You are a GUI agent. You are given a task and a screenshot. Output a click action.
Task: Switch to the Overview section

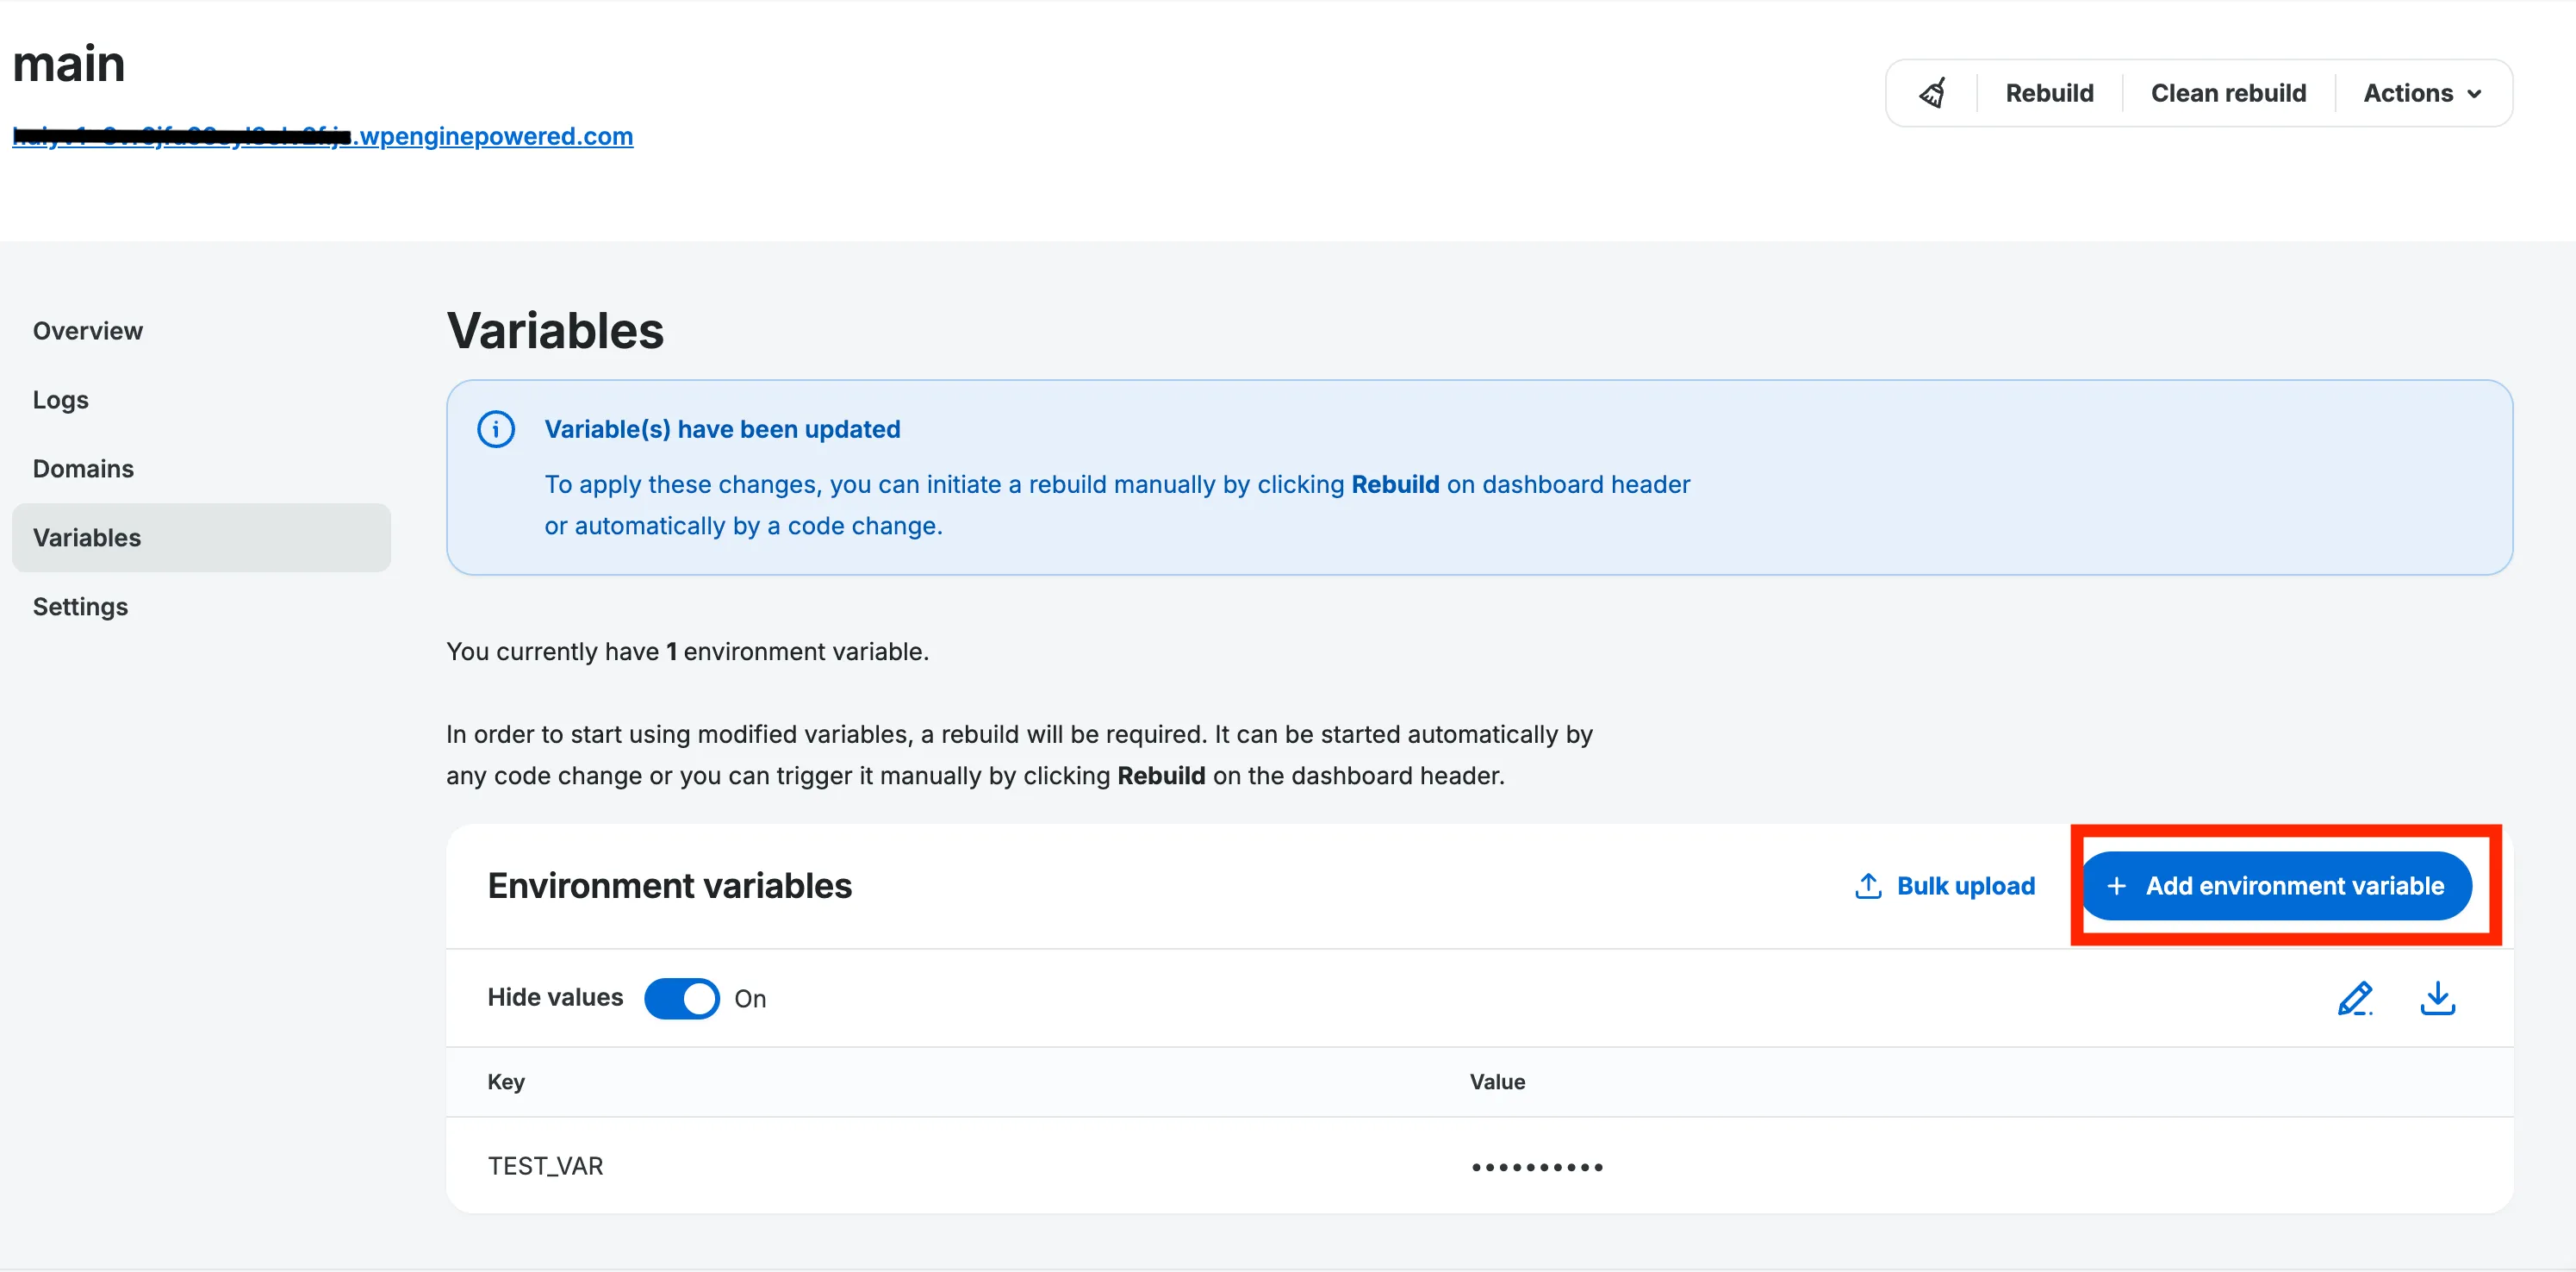pyautogui.click(x=88, y=330)
